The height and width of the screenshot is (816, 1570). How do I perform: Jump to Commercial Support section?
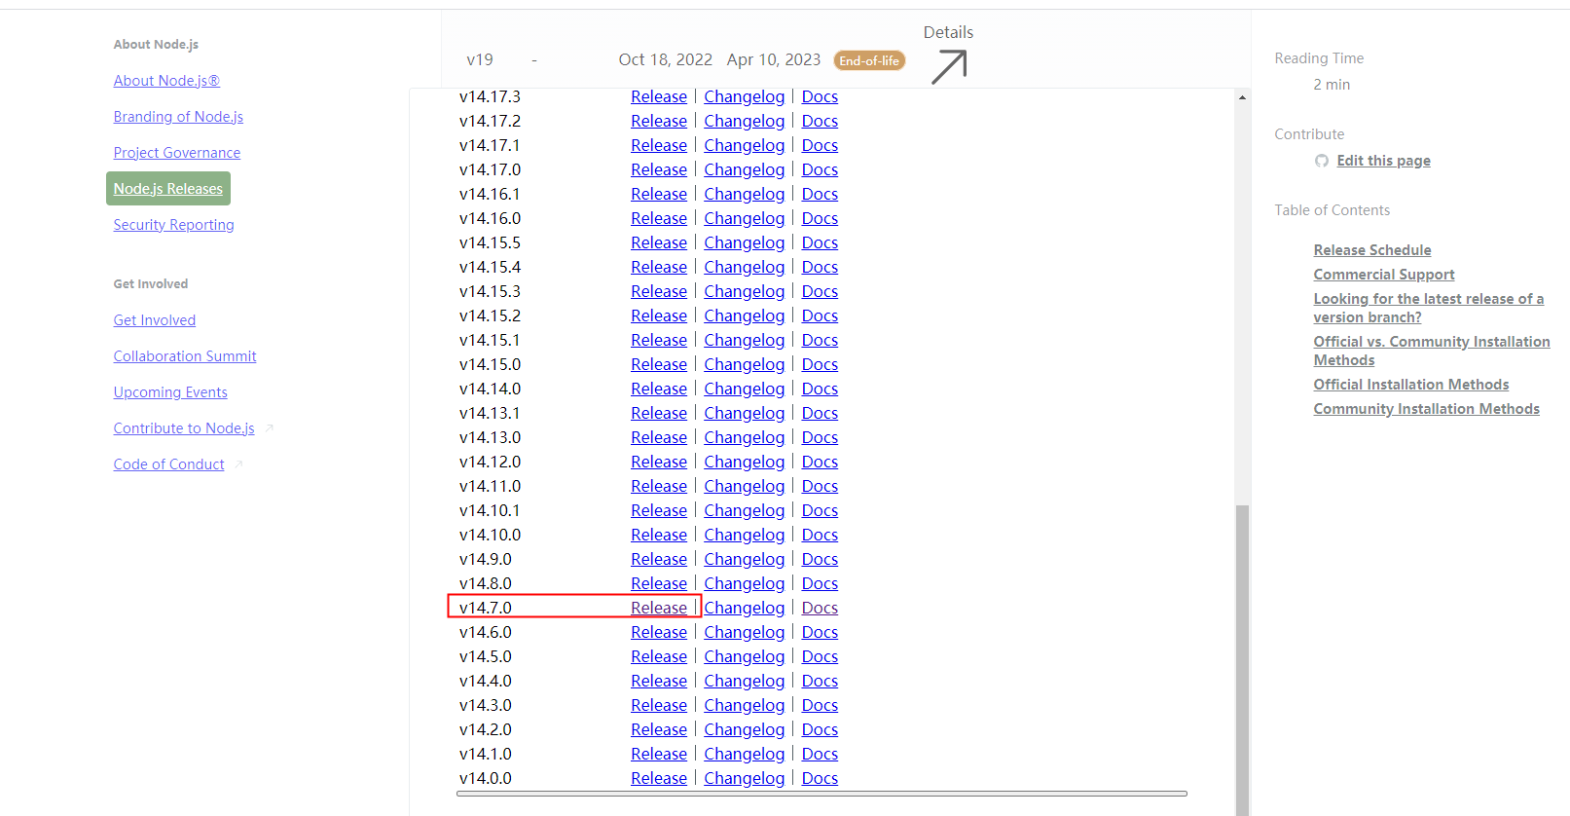click(x=1384, y=275)
